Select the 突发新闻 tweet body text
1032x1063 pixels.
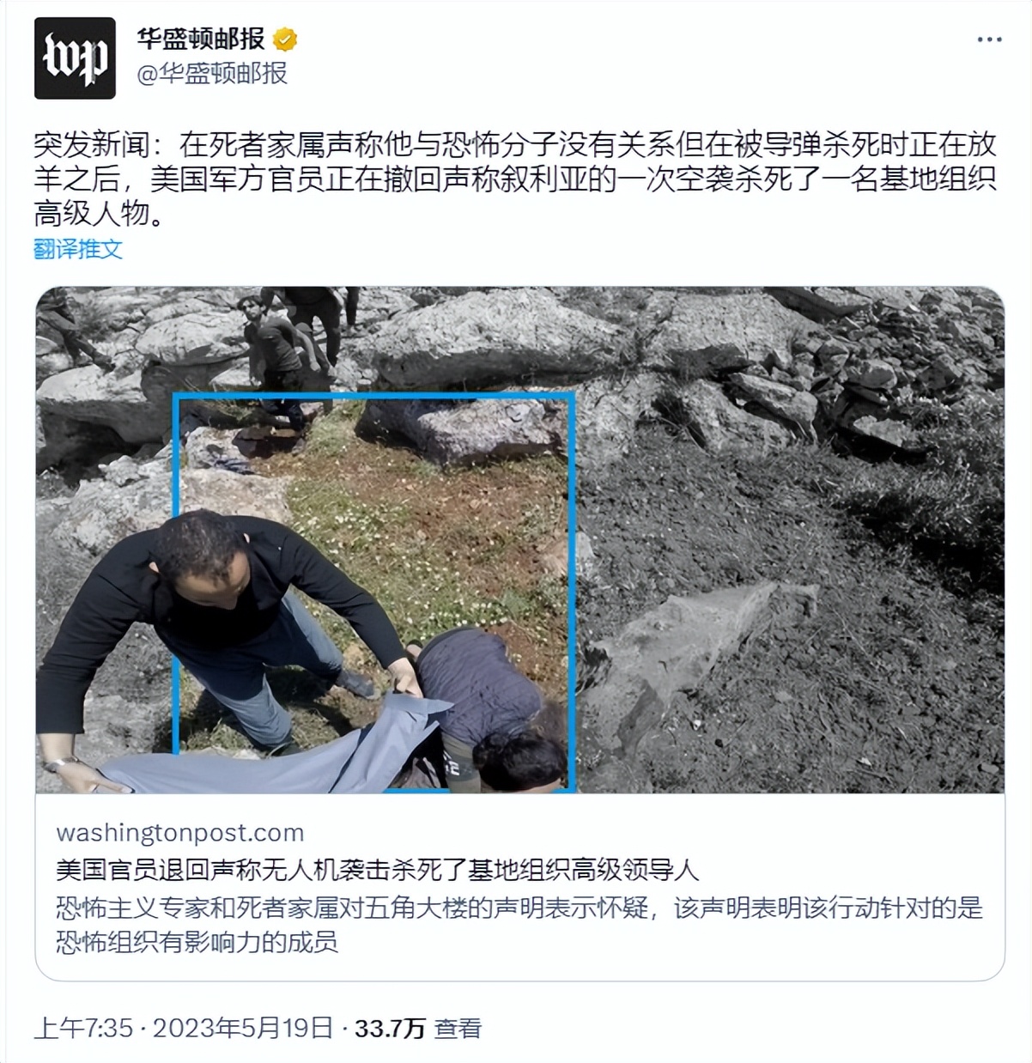coord(515,178)
